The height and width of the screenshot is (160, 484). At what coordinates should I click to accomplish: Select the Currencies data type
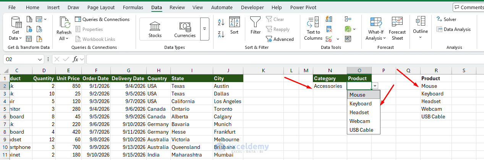point(185,29)
